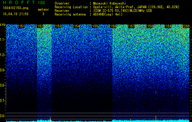Click the 2152 time marker
Viewport: 192px width, 122px height.
39,26
